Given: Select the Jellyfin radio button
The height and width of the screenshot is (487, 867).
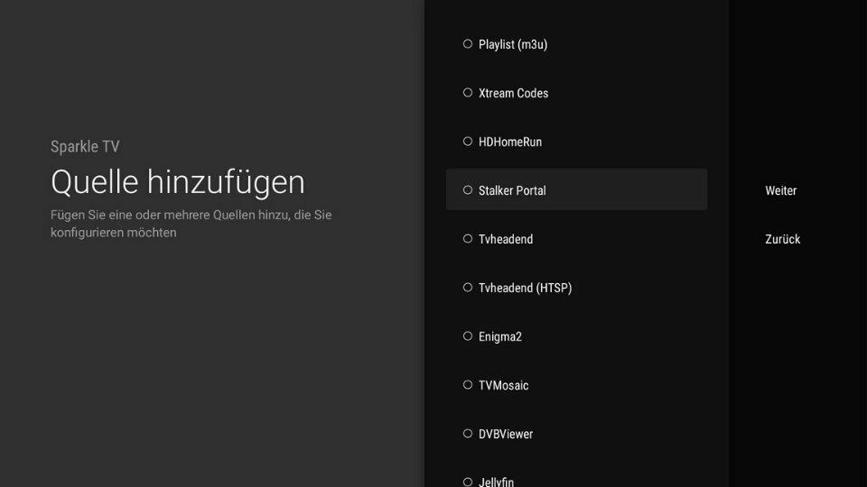Looking at the screenshot, I should click(468, 482).
